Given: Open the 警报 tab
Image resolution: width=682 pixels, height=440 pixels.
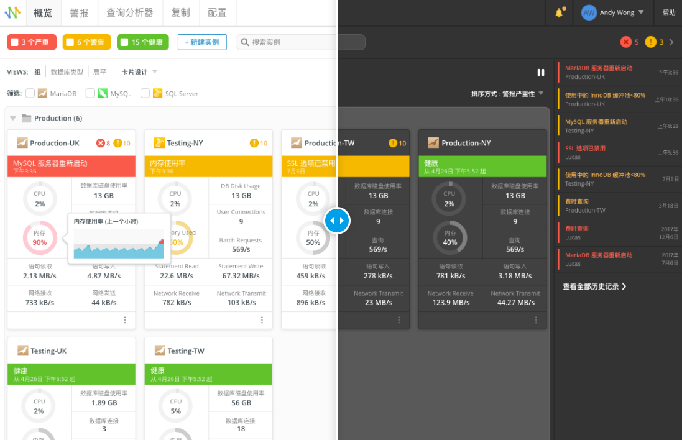Looking at the screenshot, I should (x=79, y=13).
